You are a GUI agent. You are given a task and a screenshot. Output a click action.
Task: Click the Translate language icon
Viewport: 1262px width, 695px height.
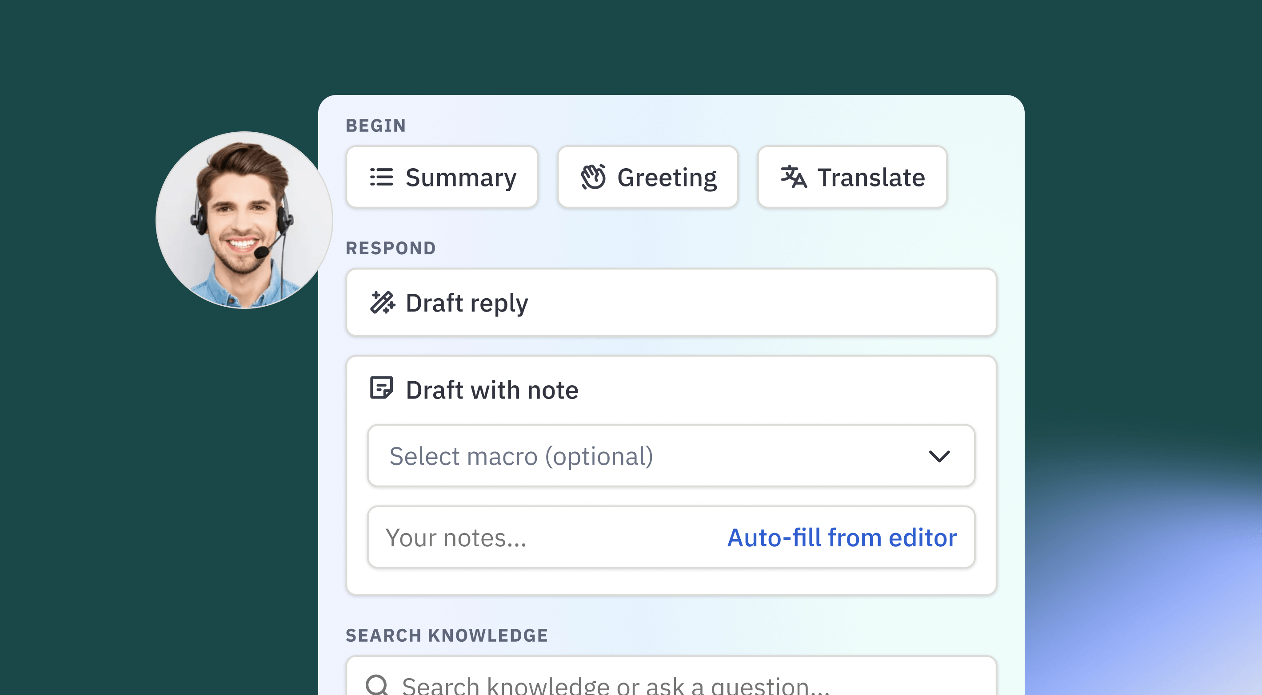coord(793,177)
